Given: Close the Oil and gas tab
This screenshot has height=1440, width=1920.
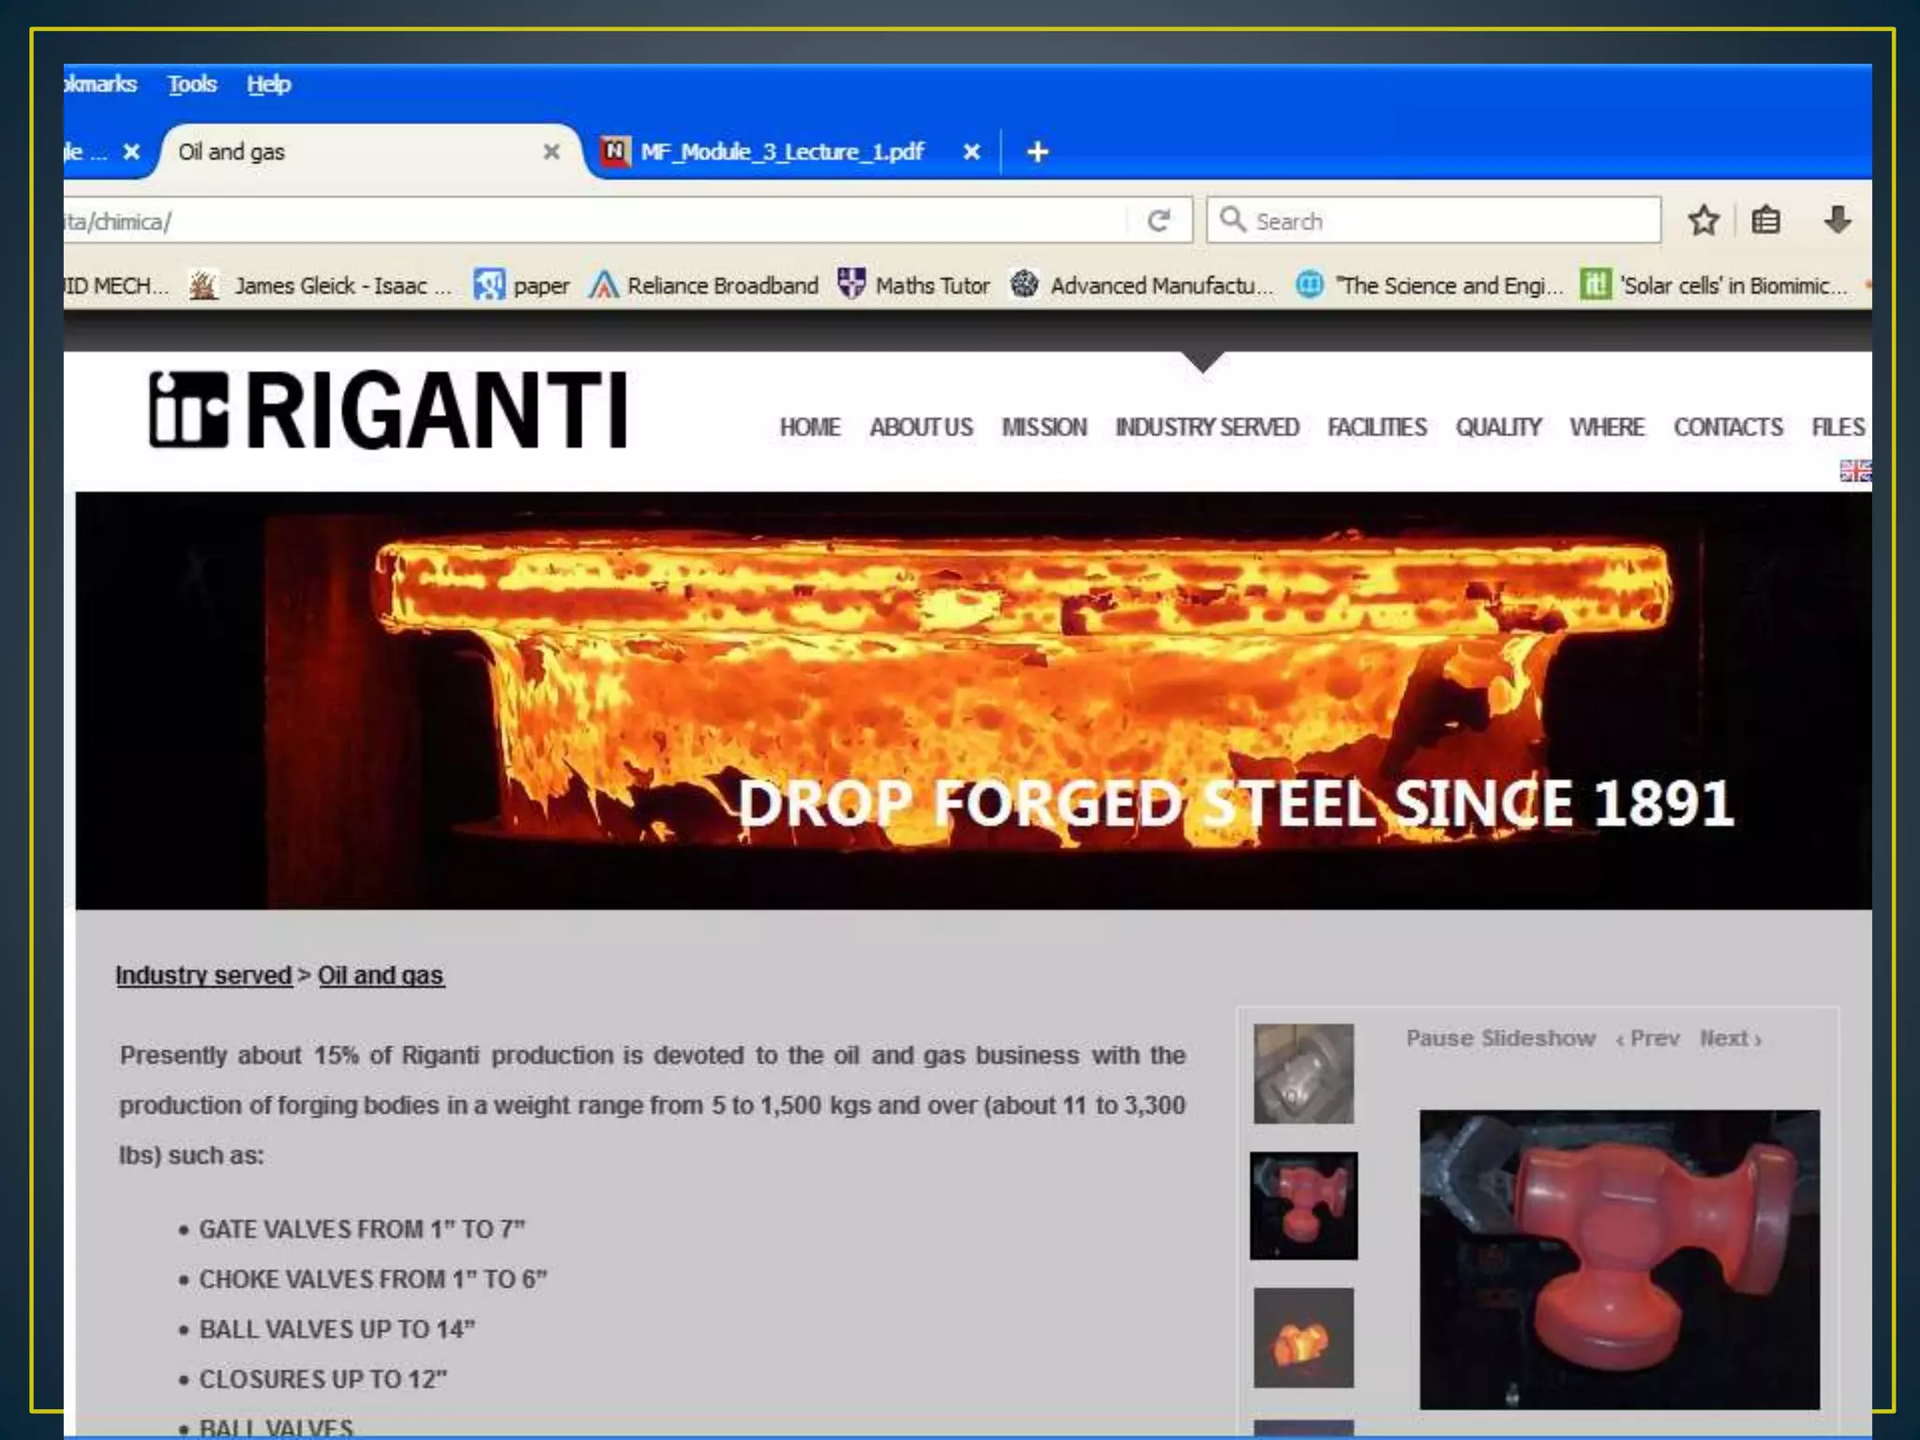Looking at the screenshot, I should tap(551, 152).
